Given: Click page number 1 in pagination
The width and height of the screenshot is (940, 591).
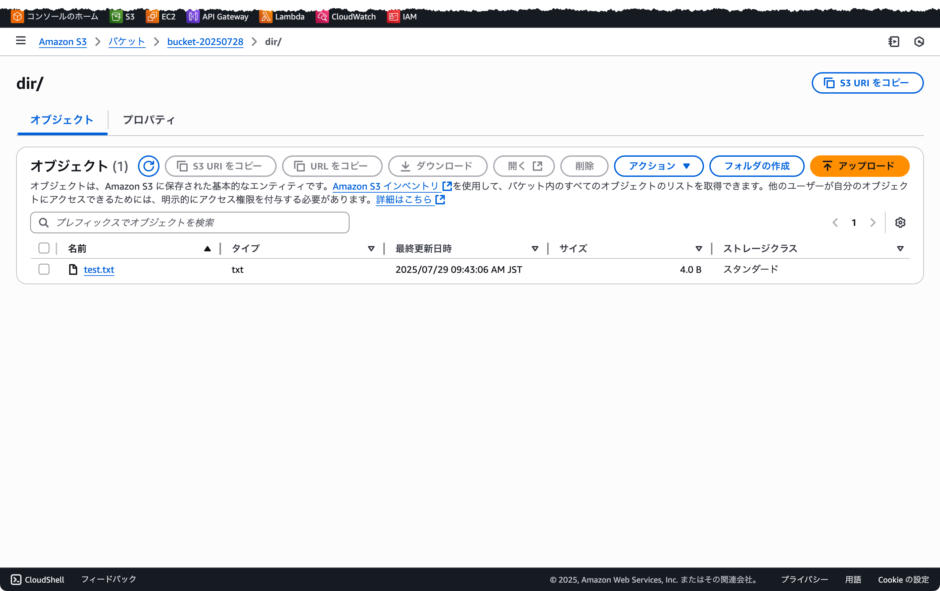Looking at the screenshot, I should (854, 223).
